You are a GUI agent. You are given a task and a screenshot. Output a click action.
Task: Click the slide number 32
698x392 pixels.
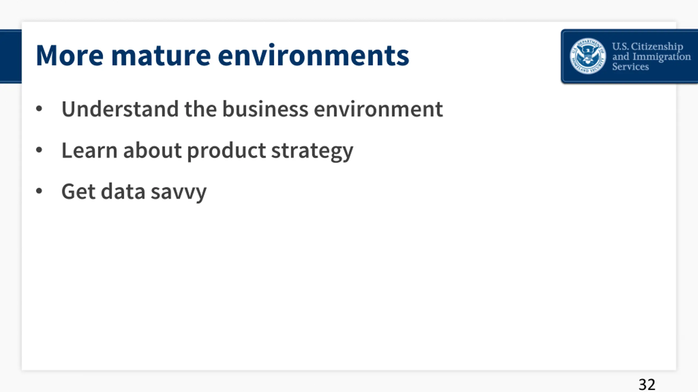click(647, 385)
